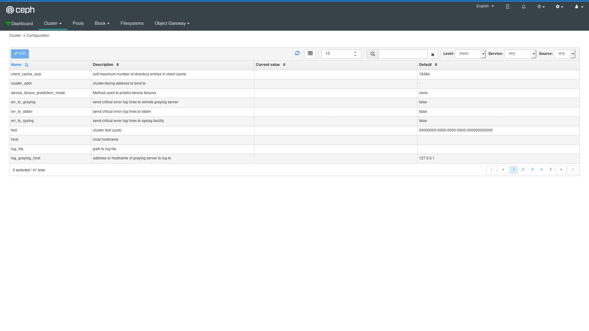
Task: Click 'cluster-facing address to bind to' description
Action: [x=119, y=84]
